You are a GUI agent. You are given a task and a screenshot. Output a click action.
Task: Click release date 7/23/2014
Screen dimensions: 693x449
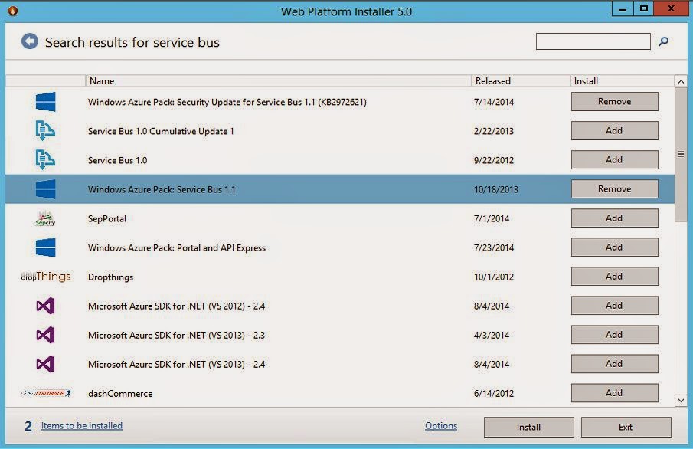coord(494,248)
